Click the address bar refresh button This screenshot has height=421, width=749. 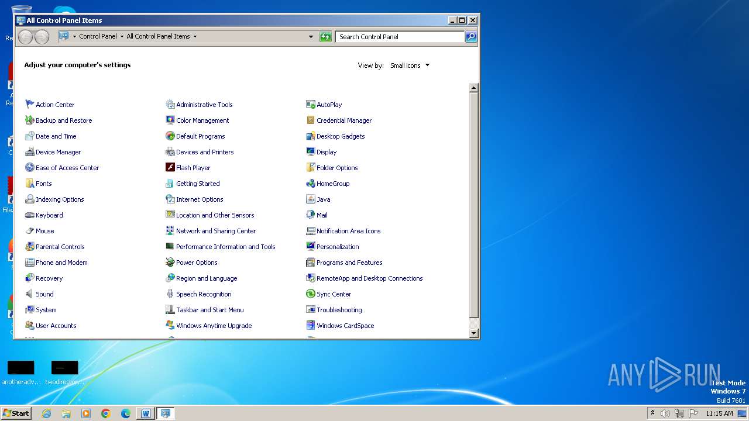(x=325, y=37)
